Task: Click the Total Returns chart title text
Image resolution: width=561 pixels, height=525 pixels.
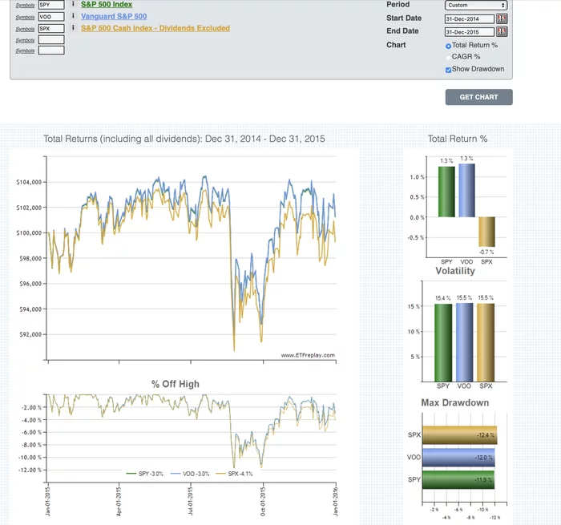Action: [x=184, y=139]
